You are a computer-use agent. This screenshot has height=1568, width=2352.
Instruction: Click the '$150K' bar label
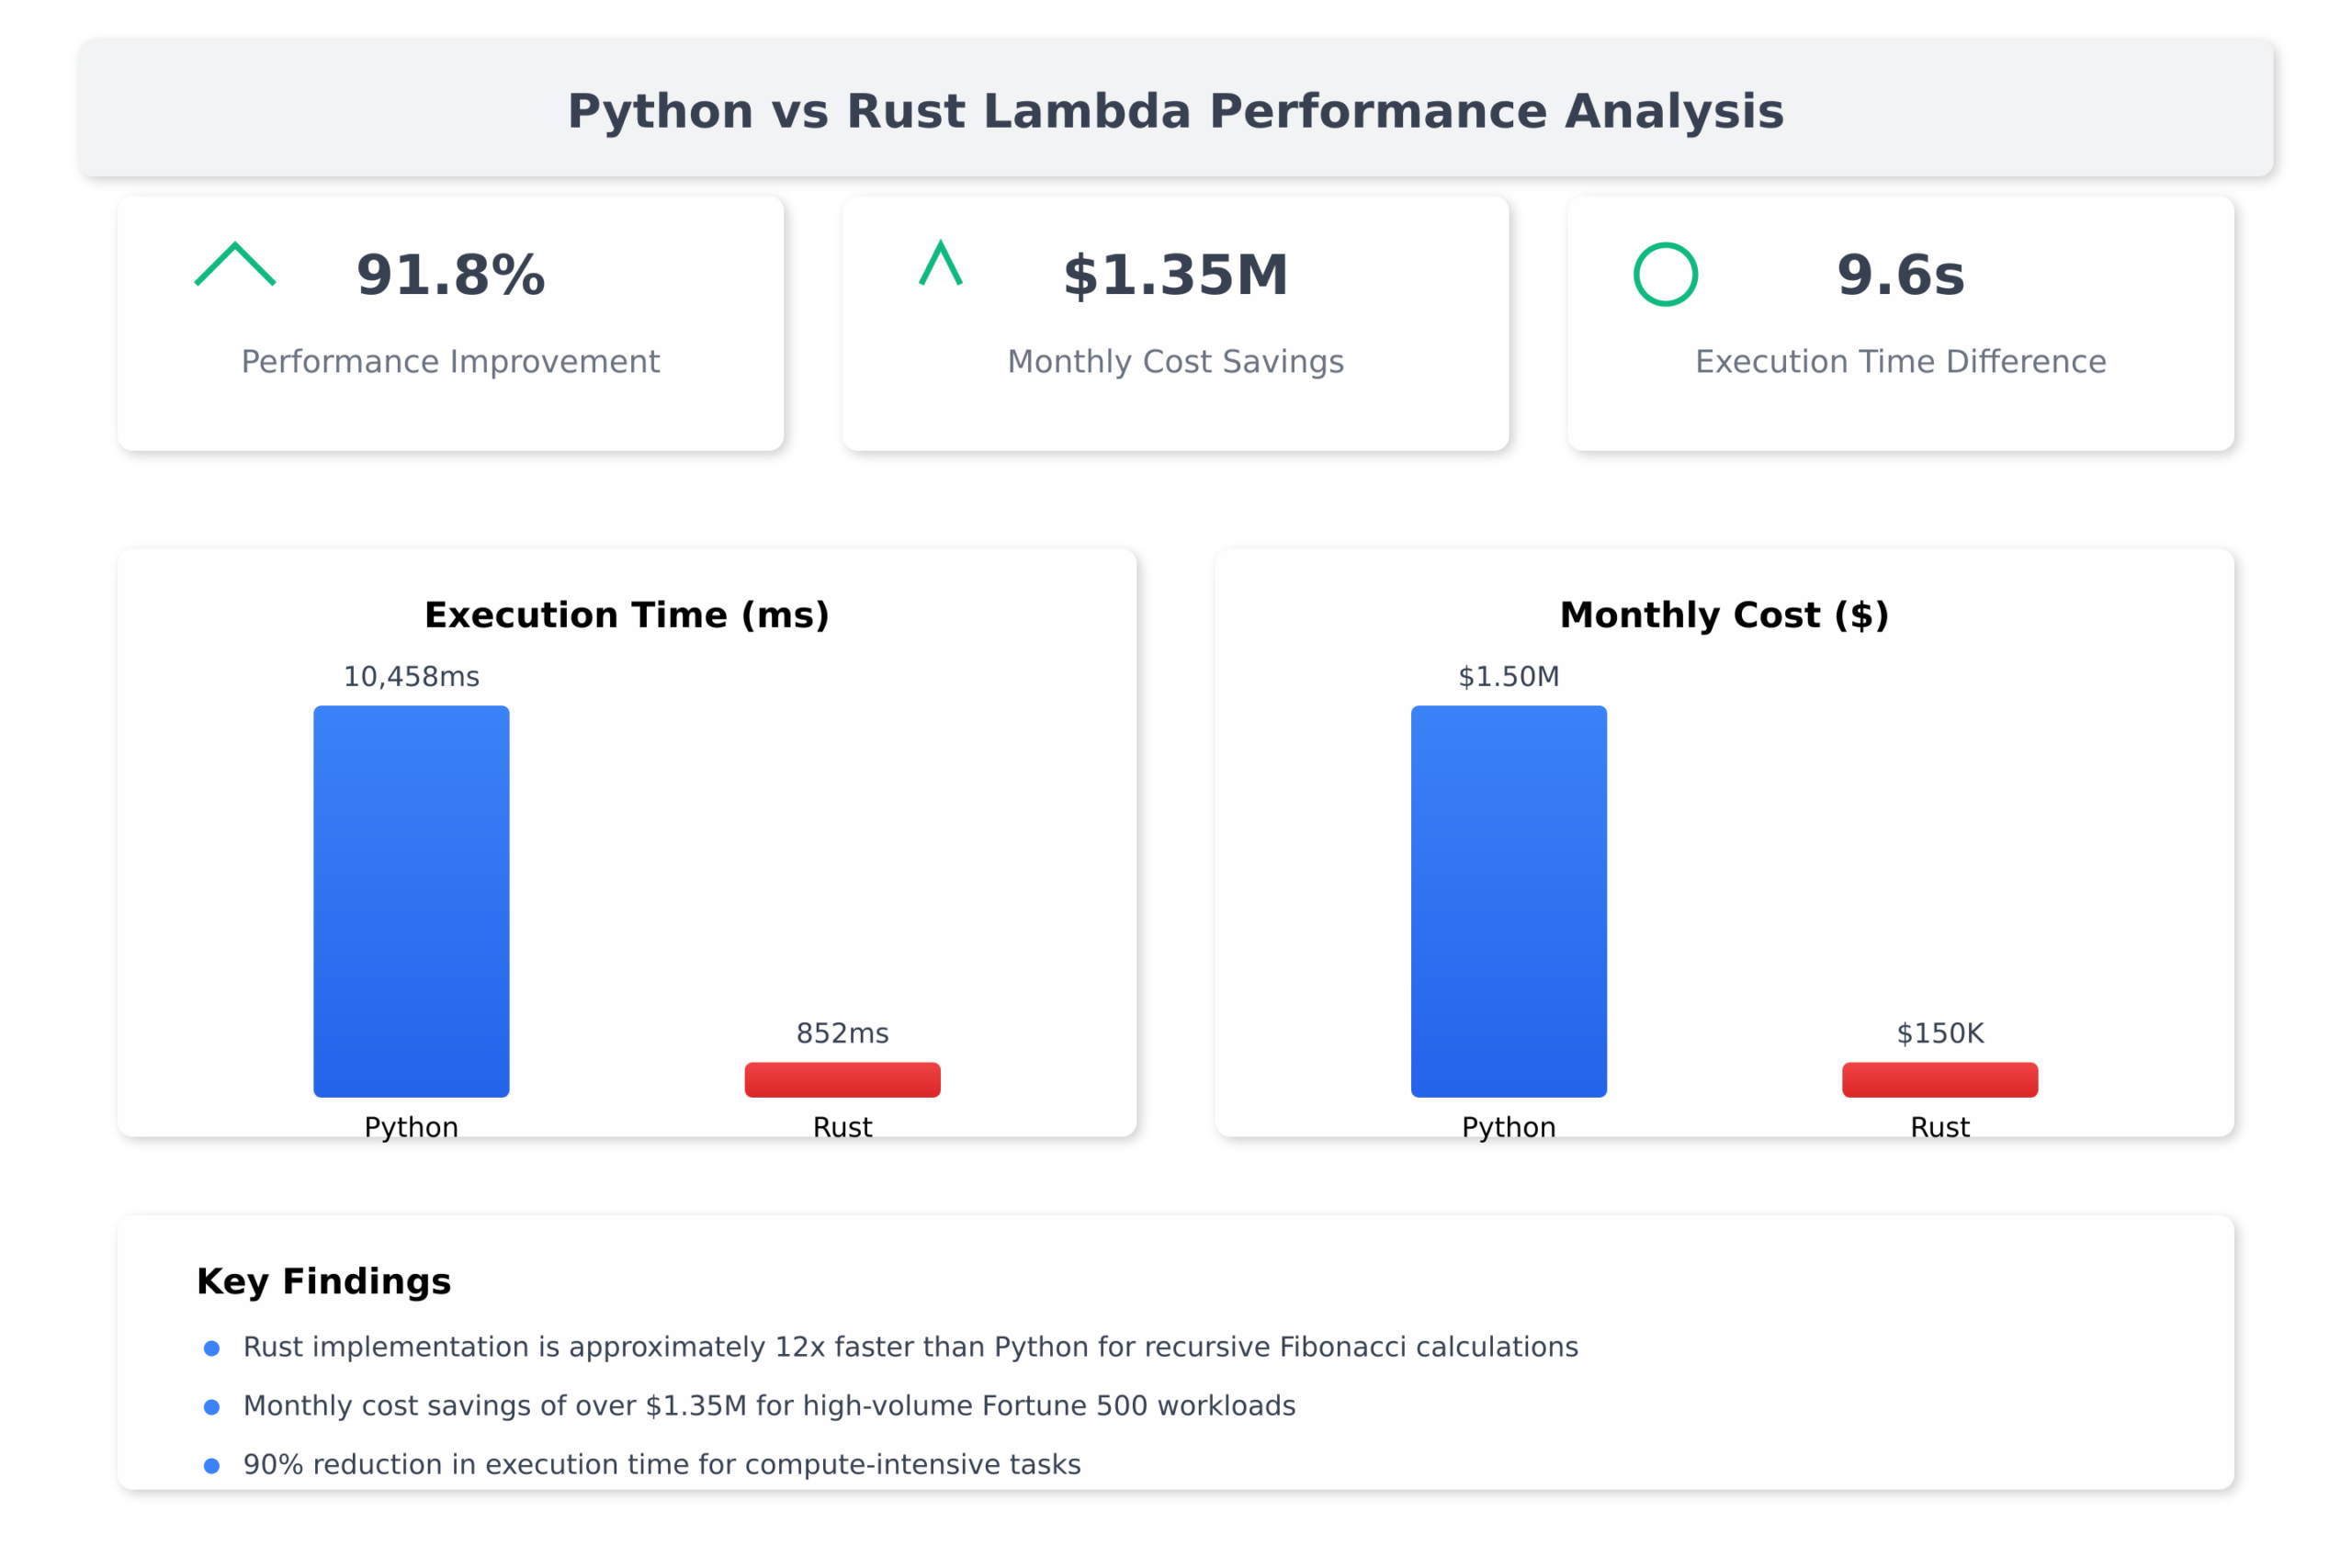click(1940, 1033)
